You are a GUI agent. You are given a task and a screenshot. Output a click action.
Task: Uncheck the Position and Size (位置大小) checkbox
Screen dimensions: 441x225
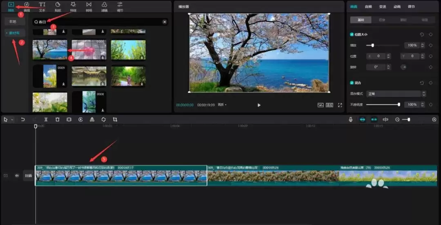pos(352,35)
